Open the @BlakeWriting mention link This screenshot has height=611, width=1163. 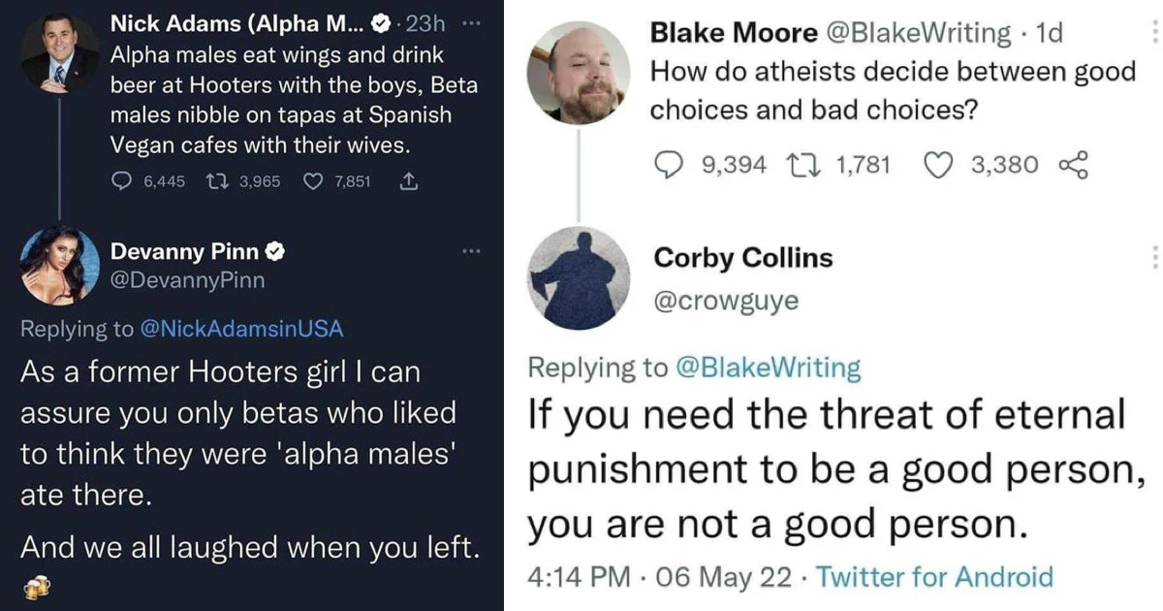pyautogui.click(x=768, y=368)
